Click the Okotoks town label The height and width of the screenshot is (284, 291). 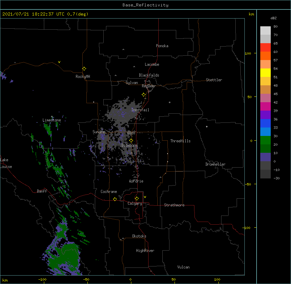click(x=139, y=236)
